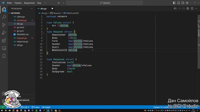
Task: Open util.go in explorer
Action: coord(20,45)
